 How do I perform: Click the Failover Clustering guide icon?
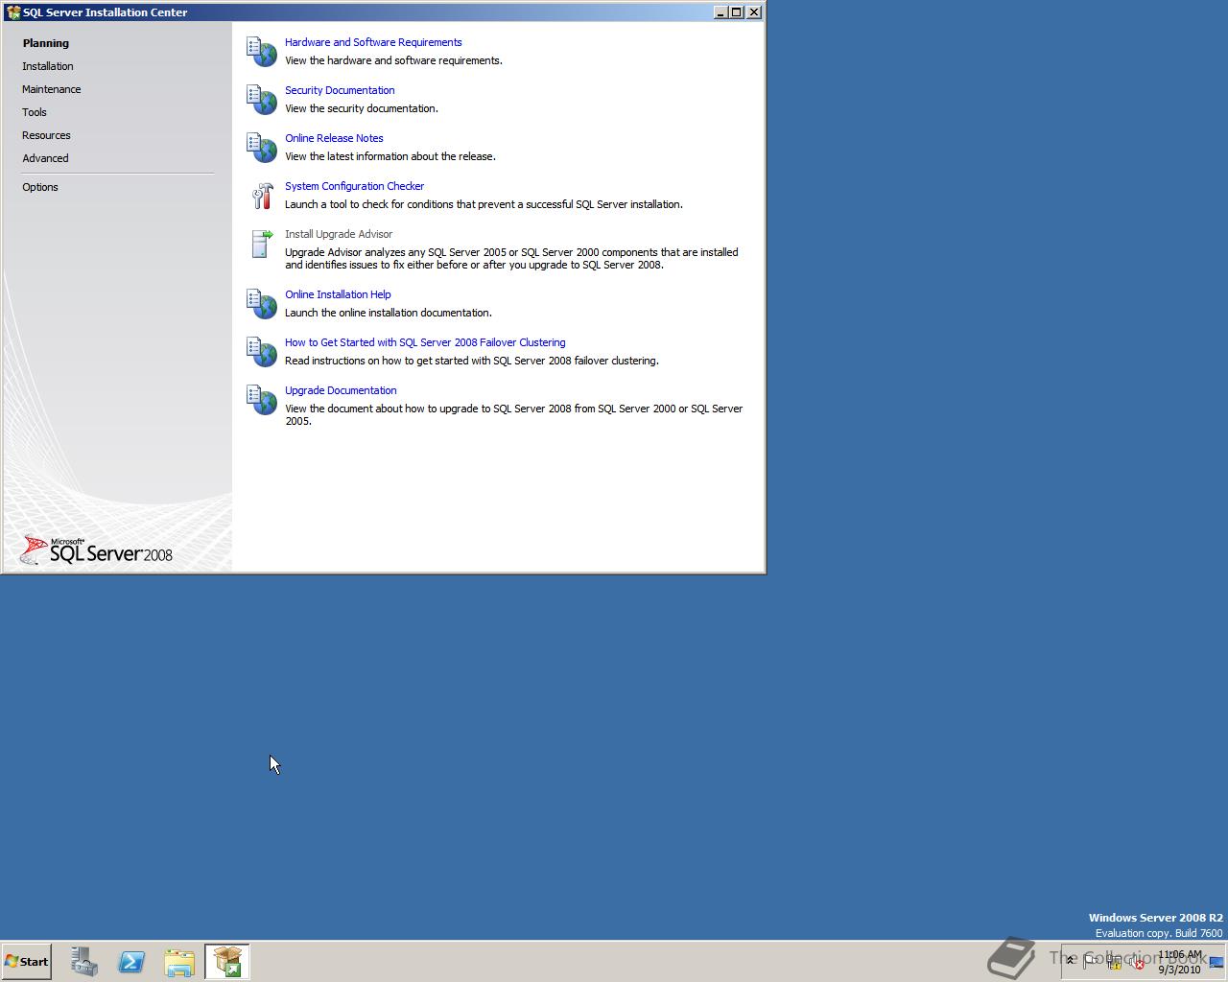pos(262,351)
